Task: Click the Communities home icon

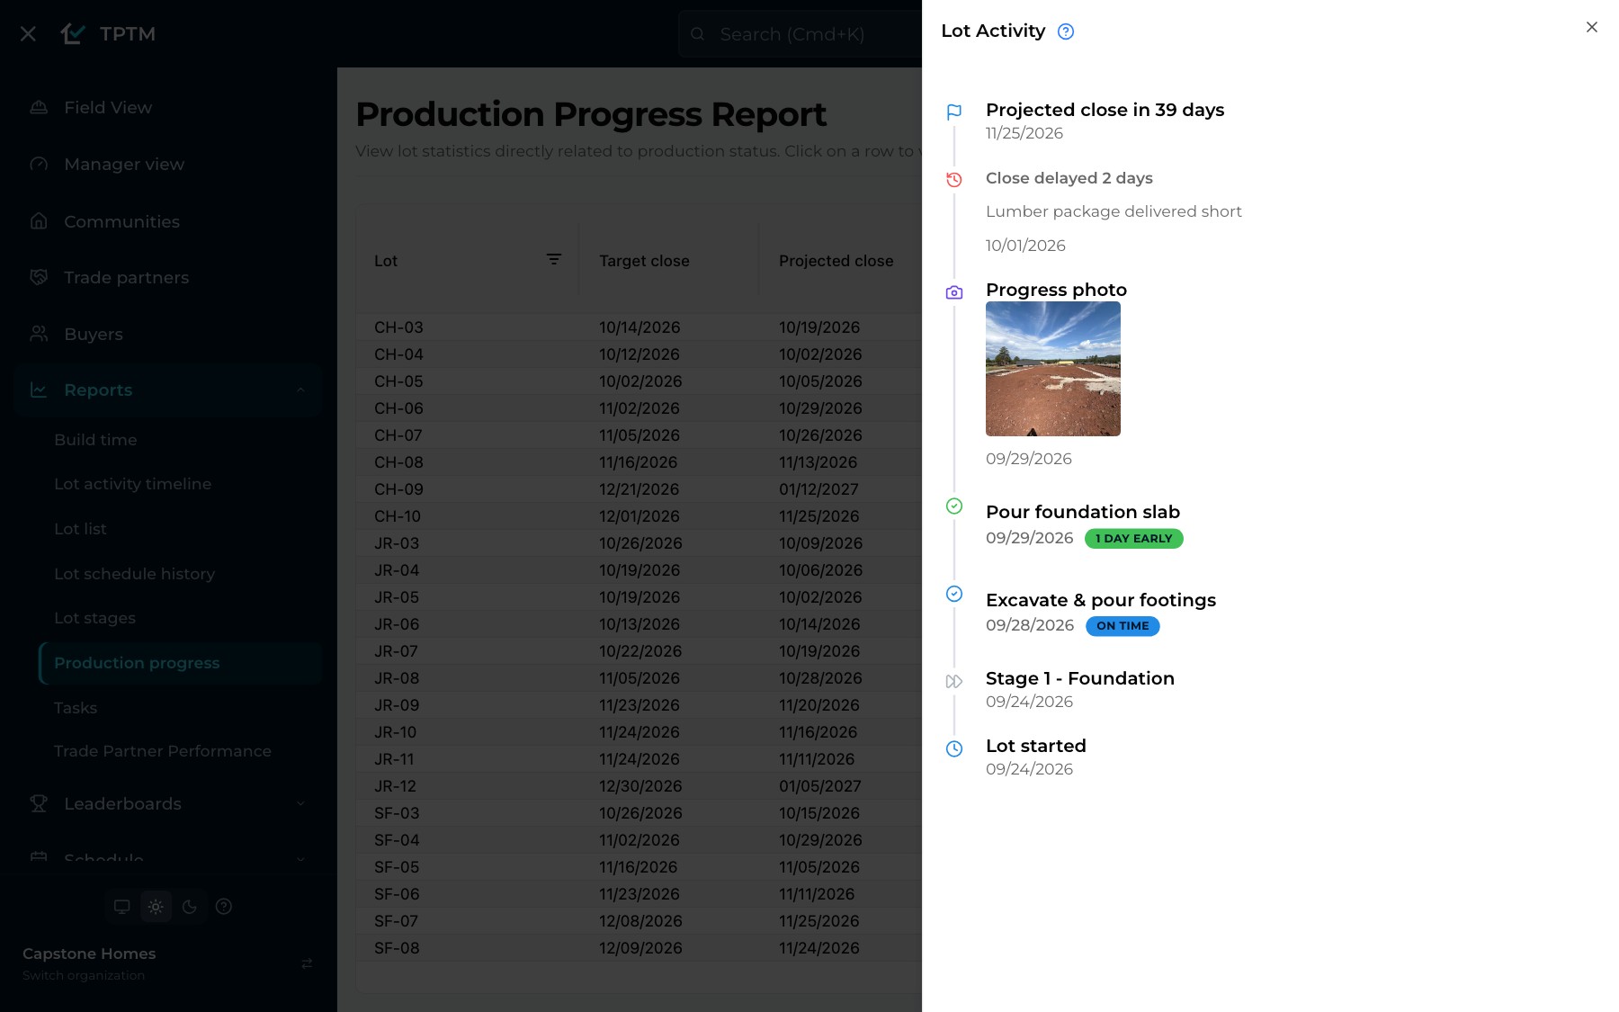Action: (x=39, y=220)
